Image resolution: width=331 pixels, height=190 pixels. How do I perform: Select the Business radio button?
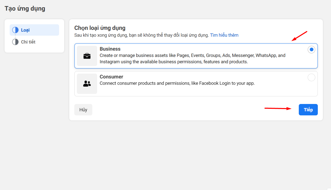coord(311,50)
